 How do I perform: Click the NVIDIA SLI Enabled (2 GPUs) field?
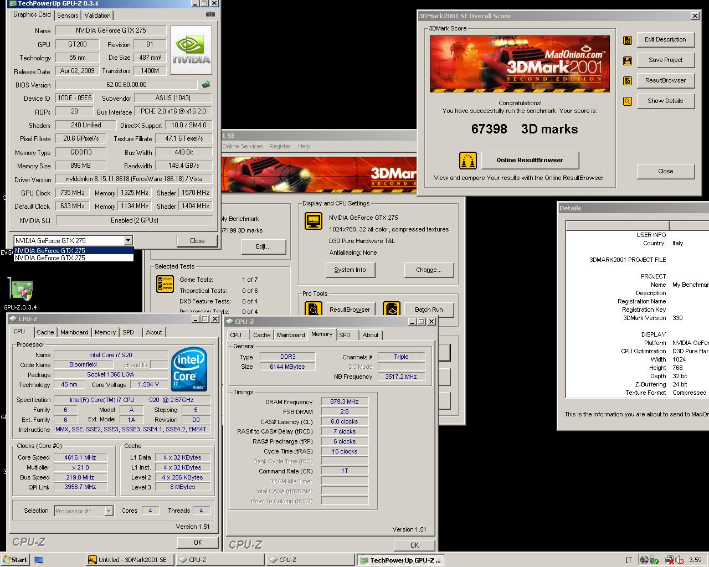click(134, 220)
